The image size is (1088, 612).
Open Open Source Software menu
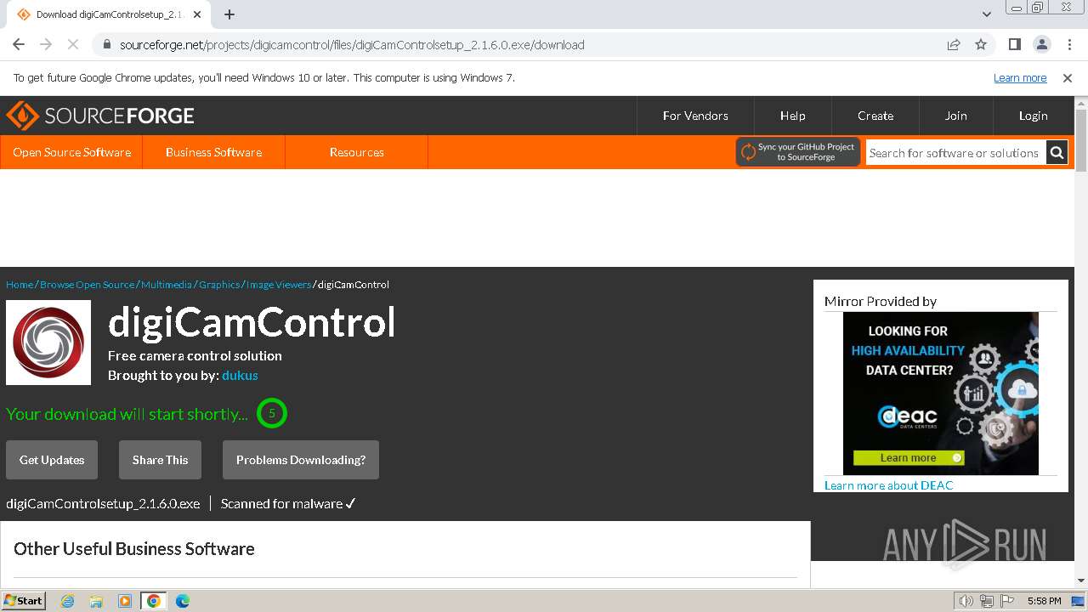pos(71,152)
